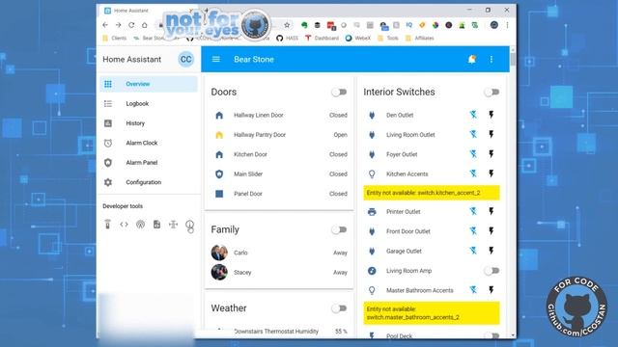
Task: Select Overview in the sidebar
Action: 148,84
